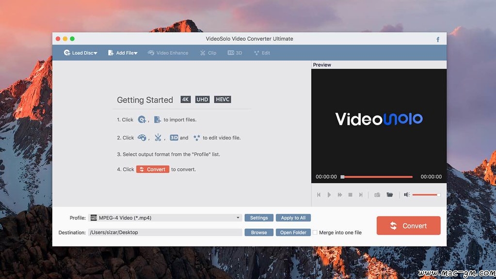This screenshot has width=496, height=279.
Task: Maximize the window with the green button
Action: click(x=72, y=39)
